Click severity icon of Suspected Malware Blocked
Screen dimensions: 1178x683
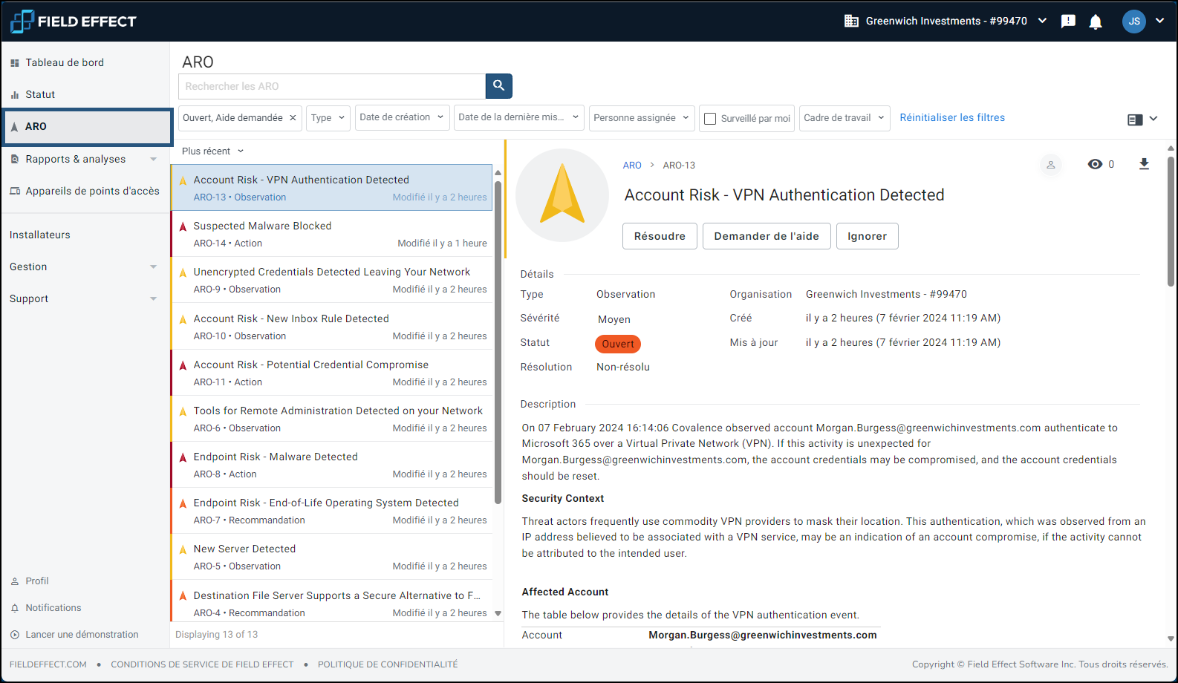183,226
